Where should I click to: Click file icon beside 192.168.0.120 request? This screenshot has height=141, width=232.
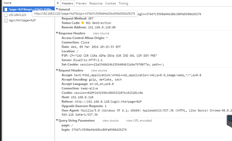point(6,15)
